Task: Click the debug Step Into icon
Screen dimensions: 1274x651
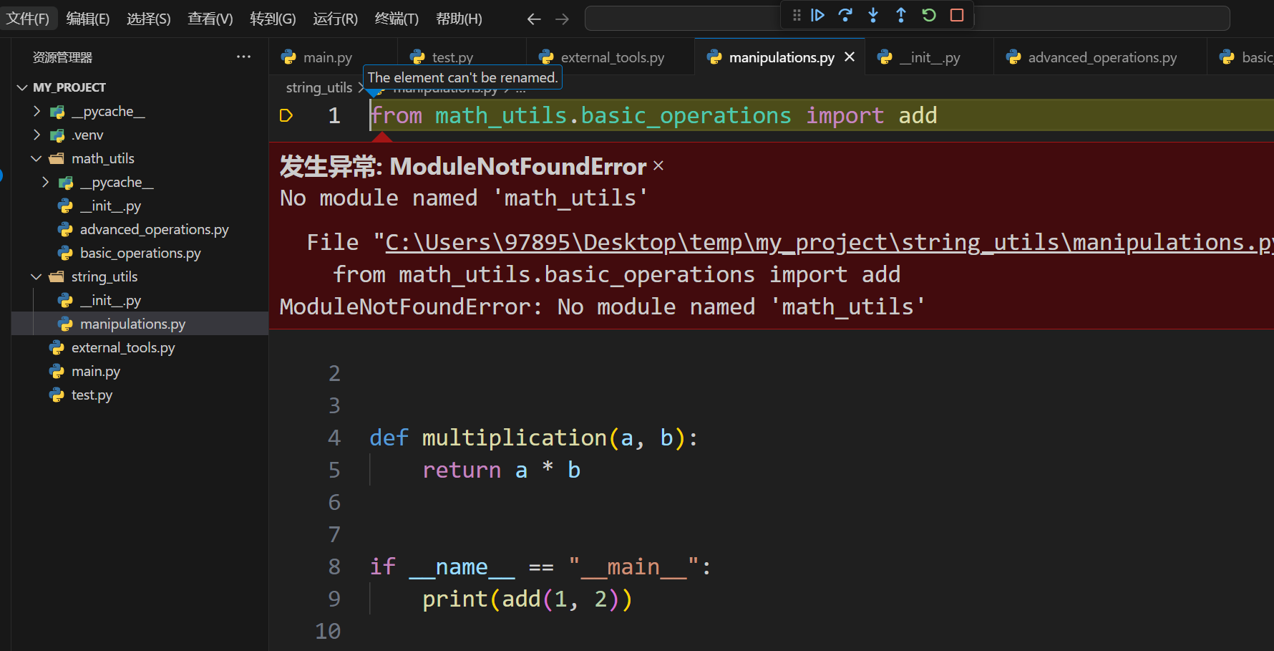Action: pos(873,15)
